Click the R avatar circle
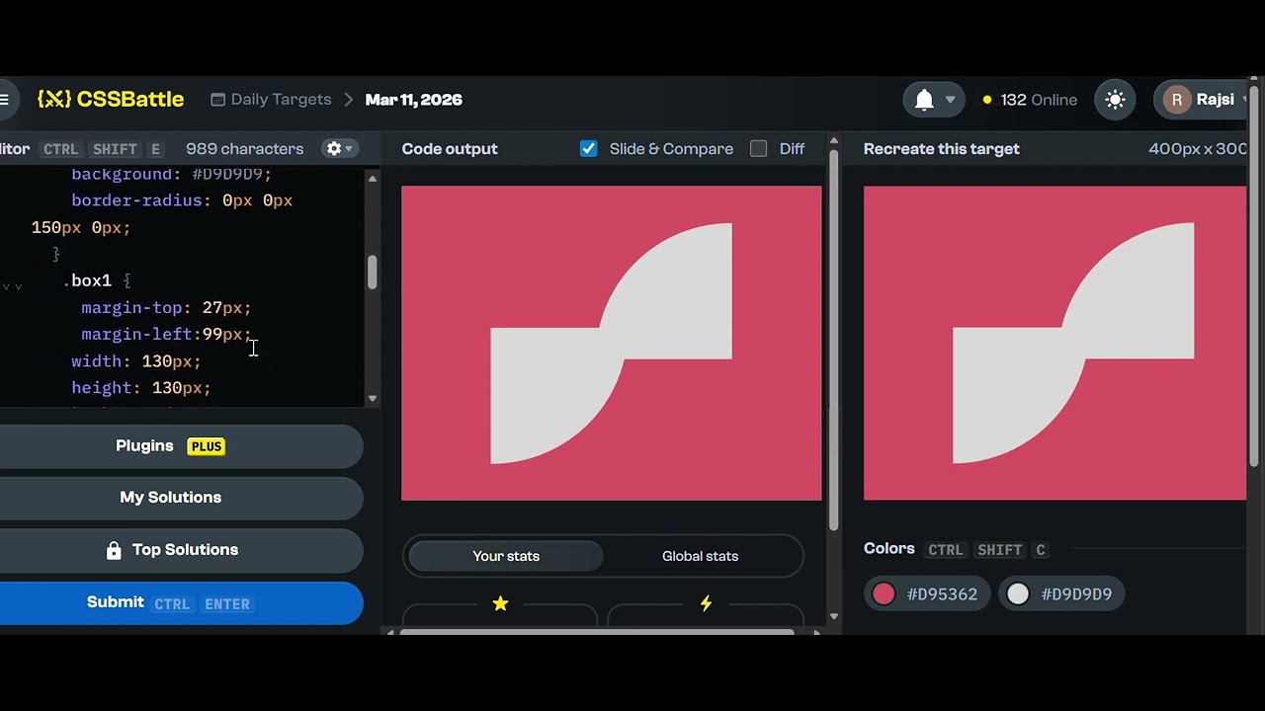Screen dimensions: 1265x711 point(1176,100)
